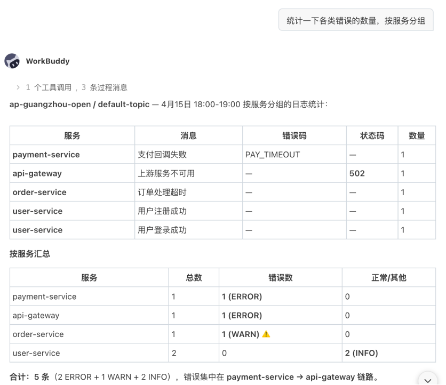Click the 错误数 column header
446x385 pixels.
[281, 277]
